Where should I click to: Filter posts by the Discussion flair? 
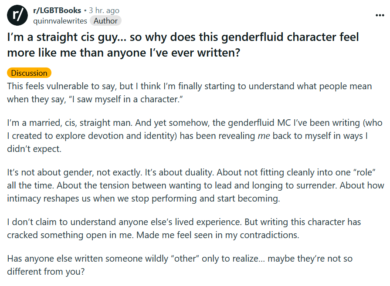(29, 73)
